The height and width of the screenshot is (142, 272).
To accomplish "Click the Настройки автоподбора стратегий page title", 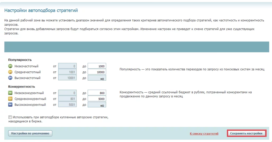I will point(41,10).
